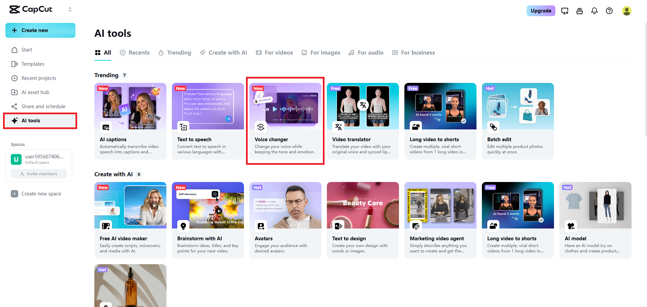The image size is (647, 307).
Task: Open the Text to design title
Action: click(x=349, y=239)
